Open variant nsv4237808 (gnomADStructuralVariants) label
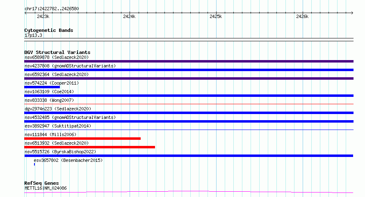This screenshot has width=365, height=197. click(70, 66)
